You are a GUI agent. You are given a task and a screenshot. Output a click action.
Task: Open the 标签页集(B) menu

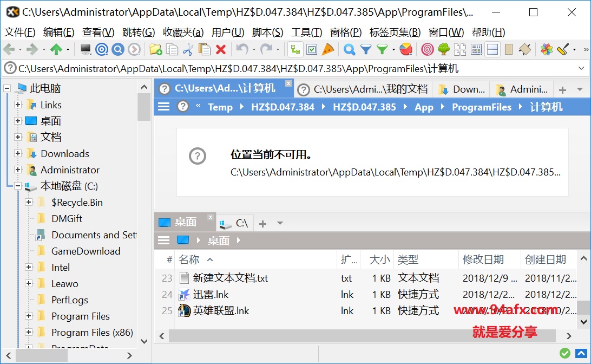coord(395,32)
